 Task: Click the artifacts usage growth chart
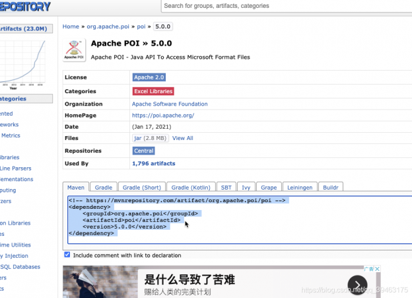pyautogui.click(x=25, y=63)
